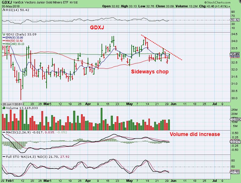Viewport: 241px width, 183px height.
Task: Click the Feb5 label on bottom date axis
Action: click(10, 181)
